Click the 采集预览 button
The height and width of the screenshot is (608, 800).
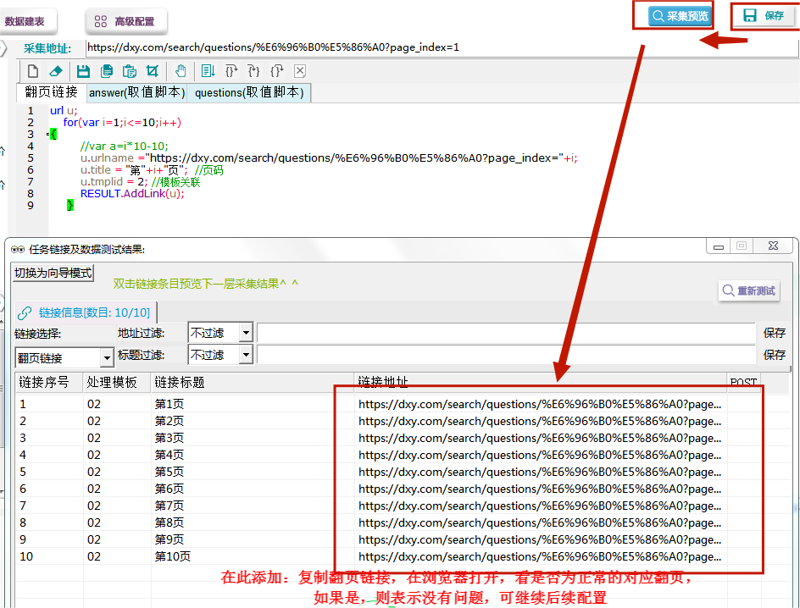[680, 16]
